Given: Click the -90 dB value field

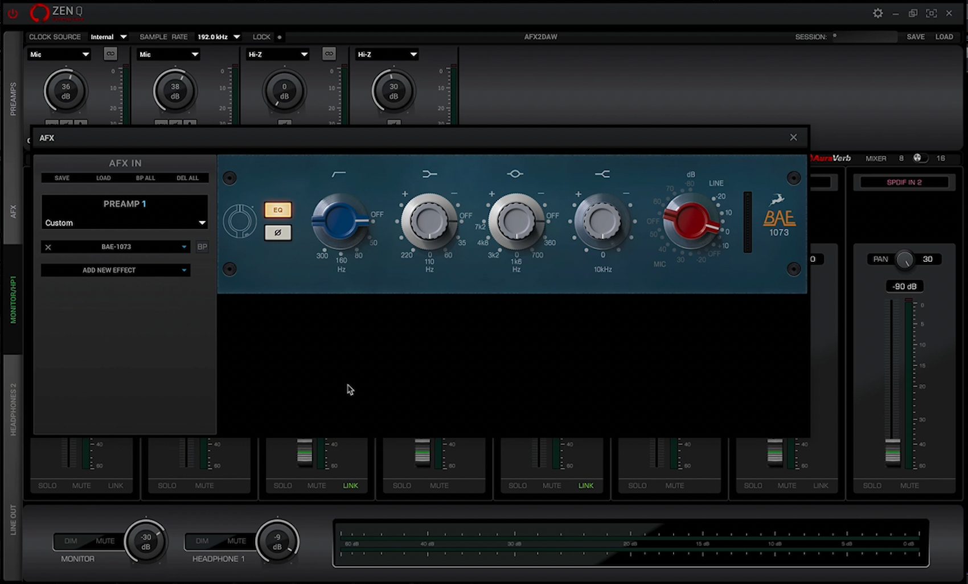Looking at the screenshot, I should coord(904,286).
